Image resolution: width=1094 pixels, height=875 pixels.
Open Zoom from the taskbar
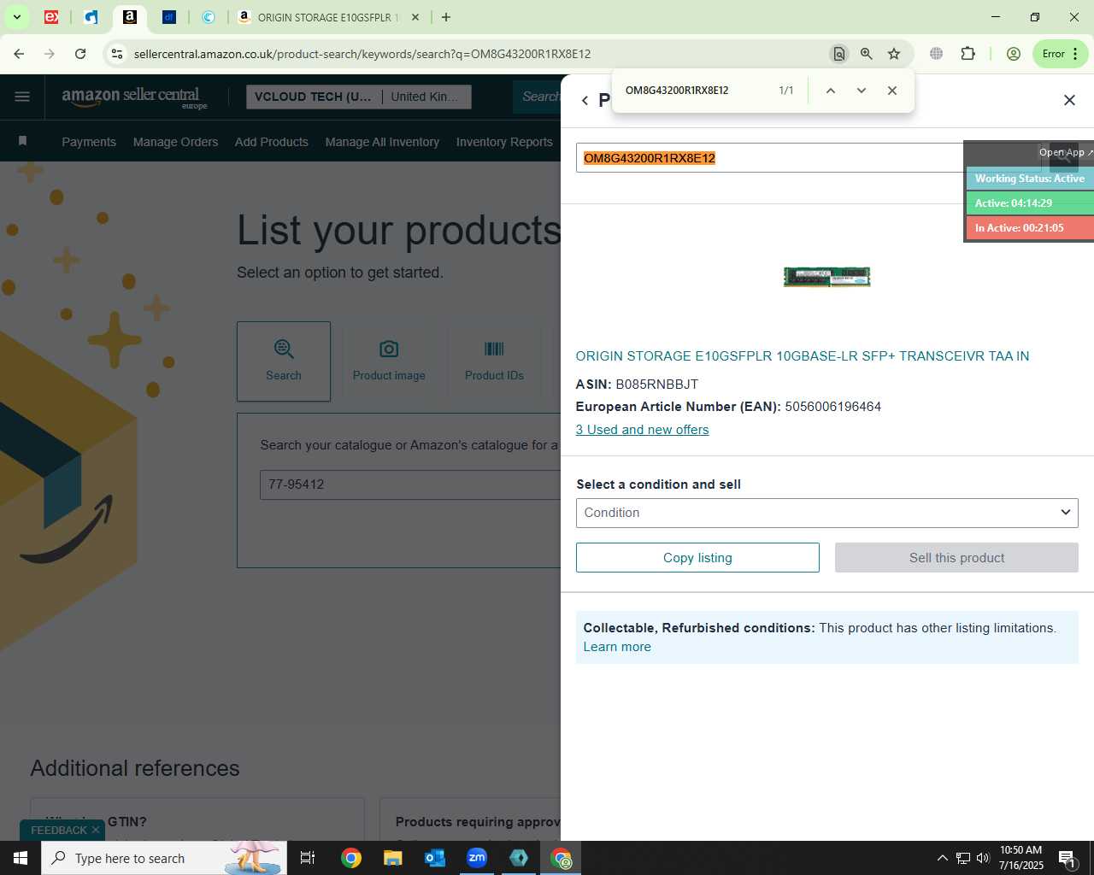tap(477, 858)
